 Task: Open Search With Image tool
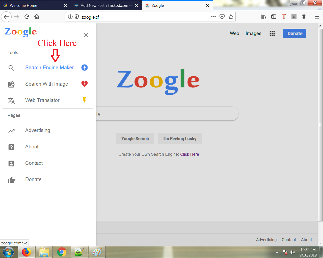(x=47, y=84)
